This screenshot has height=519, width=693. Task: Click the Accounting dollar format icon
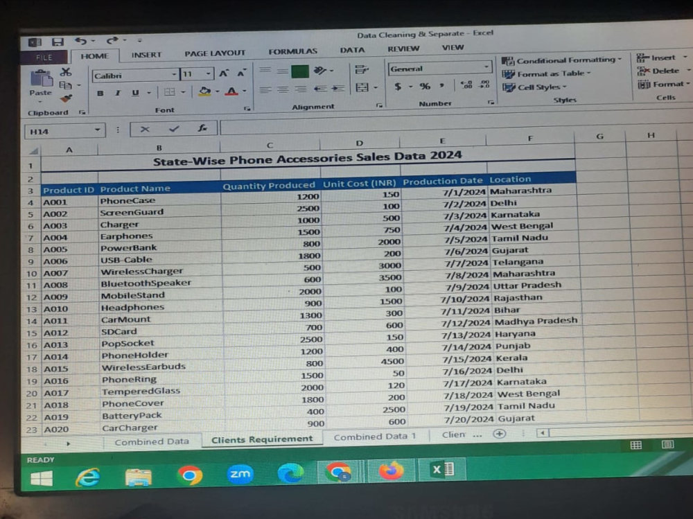tap(398, 86)
